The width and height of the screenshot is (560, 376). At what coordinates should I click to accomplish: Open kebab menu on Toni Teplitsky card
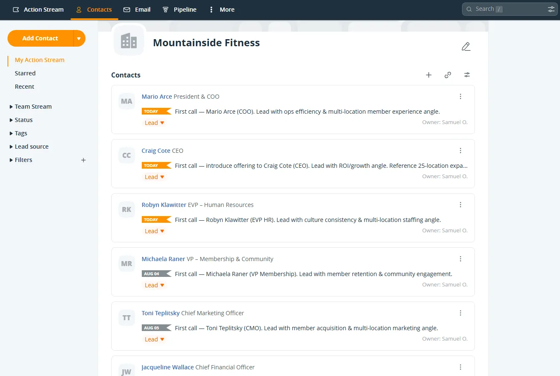(460, 313)
